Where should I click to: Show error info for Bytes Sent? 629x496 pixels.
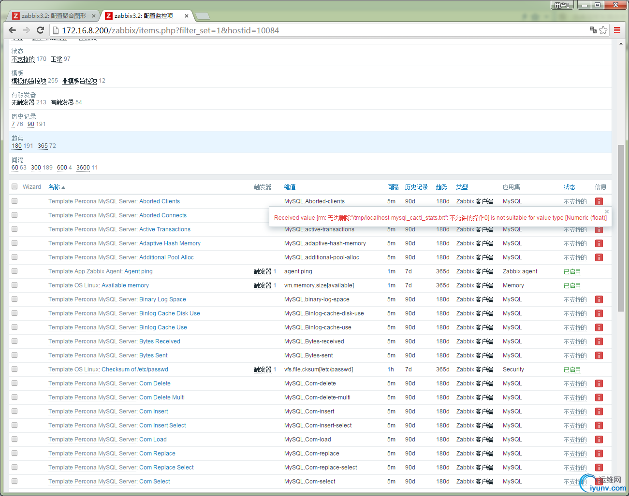coord(599,355)
